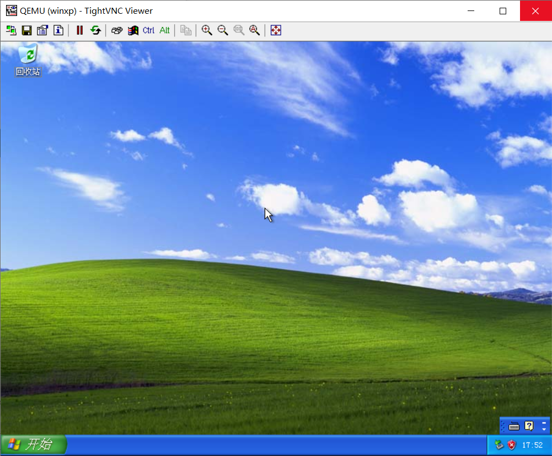Open the XP Start menu
Screen dimensions: 552x456
[x=34, y=444]
